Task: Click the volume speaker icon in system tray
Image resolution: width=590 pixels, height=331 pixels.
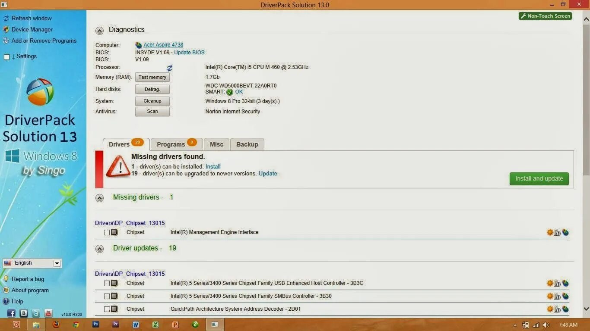Action: click(x=546, y=325)
